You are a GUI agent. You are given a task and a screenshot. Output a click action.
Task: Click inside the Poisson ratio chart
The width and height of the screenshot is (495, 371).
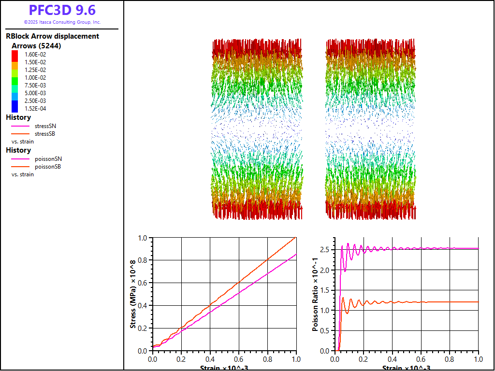tap(406, 294)
